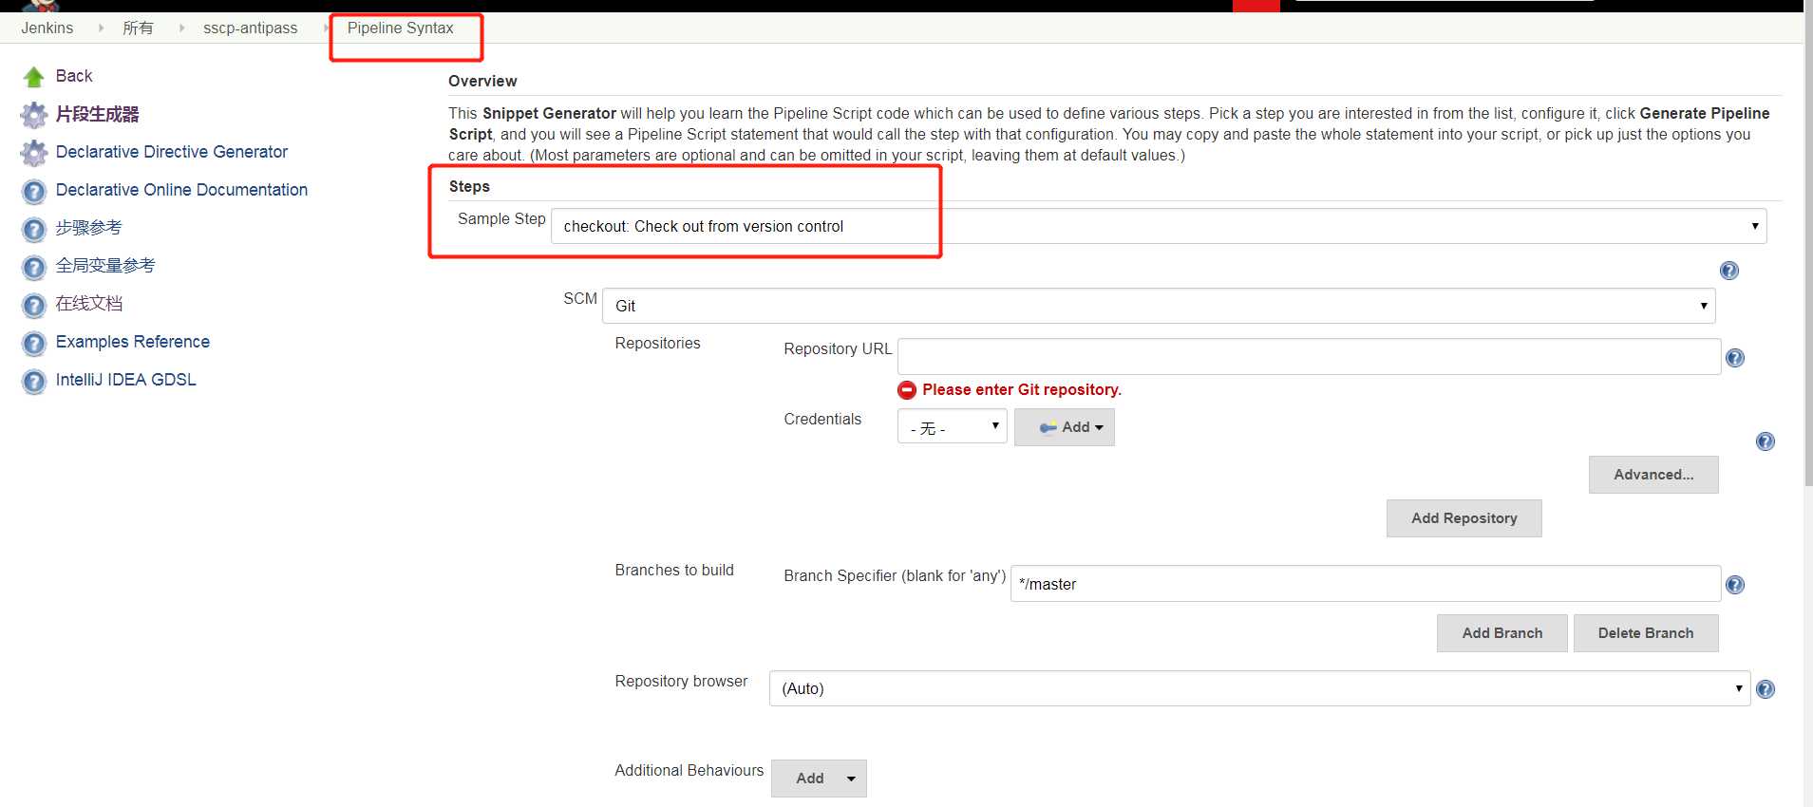Click the help icon beside 全局变量参考

34,268
